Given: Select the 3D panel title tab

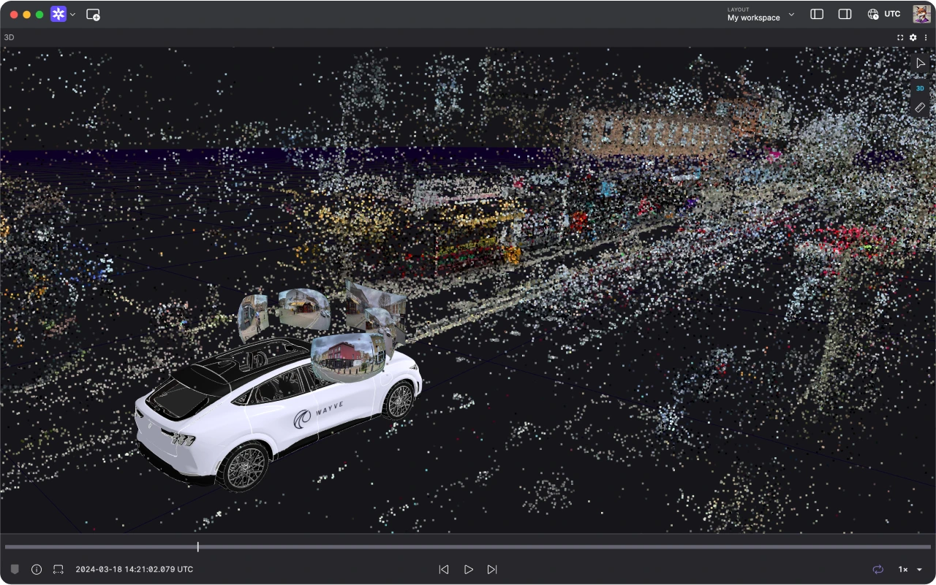Looking at the screenshot, I should click(10, 37).
